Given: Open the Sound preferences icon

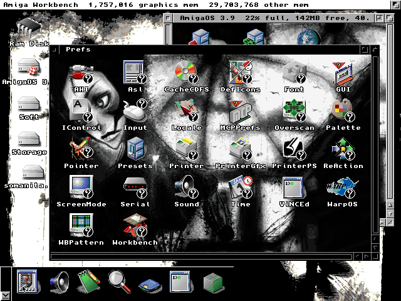Looking at the screenshot, I should click(x=187, y=187).
